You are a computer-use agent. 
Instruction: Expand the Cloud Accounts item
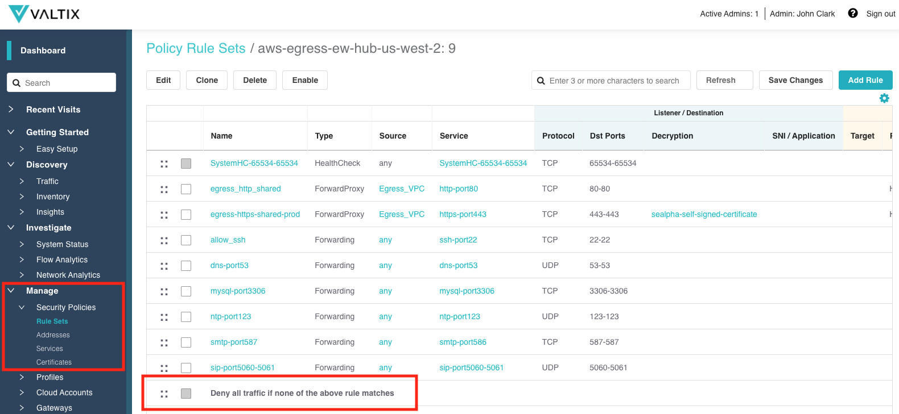pyautogui.click(x=22, y=392)
